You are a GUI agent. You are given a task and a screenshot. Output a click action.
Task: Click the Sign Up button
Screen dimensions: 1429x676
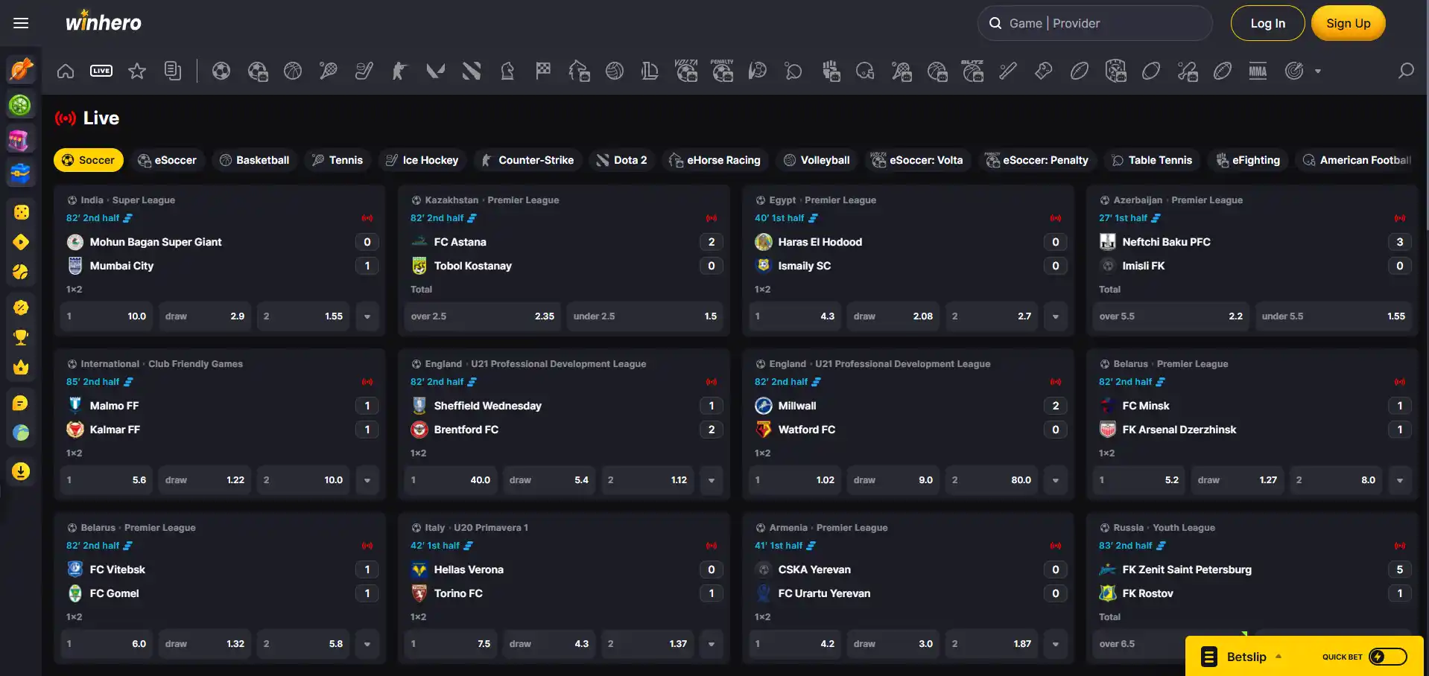pyautogui.click(x=1348, y=23)
